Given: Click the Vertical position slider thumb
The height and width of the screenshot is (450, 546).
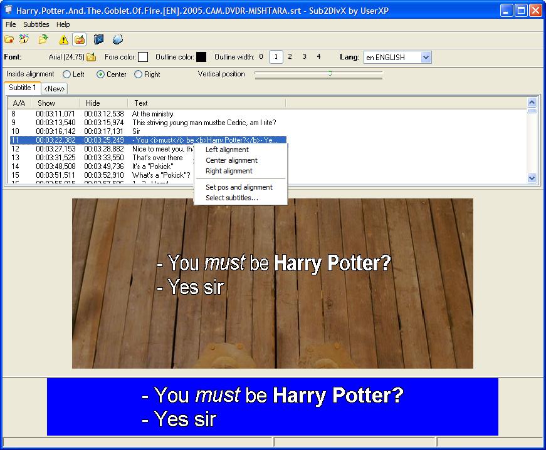Looking at the screenshot, I should 330,74.
